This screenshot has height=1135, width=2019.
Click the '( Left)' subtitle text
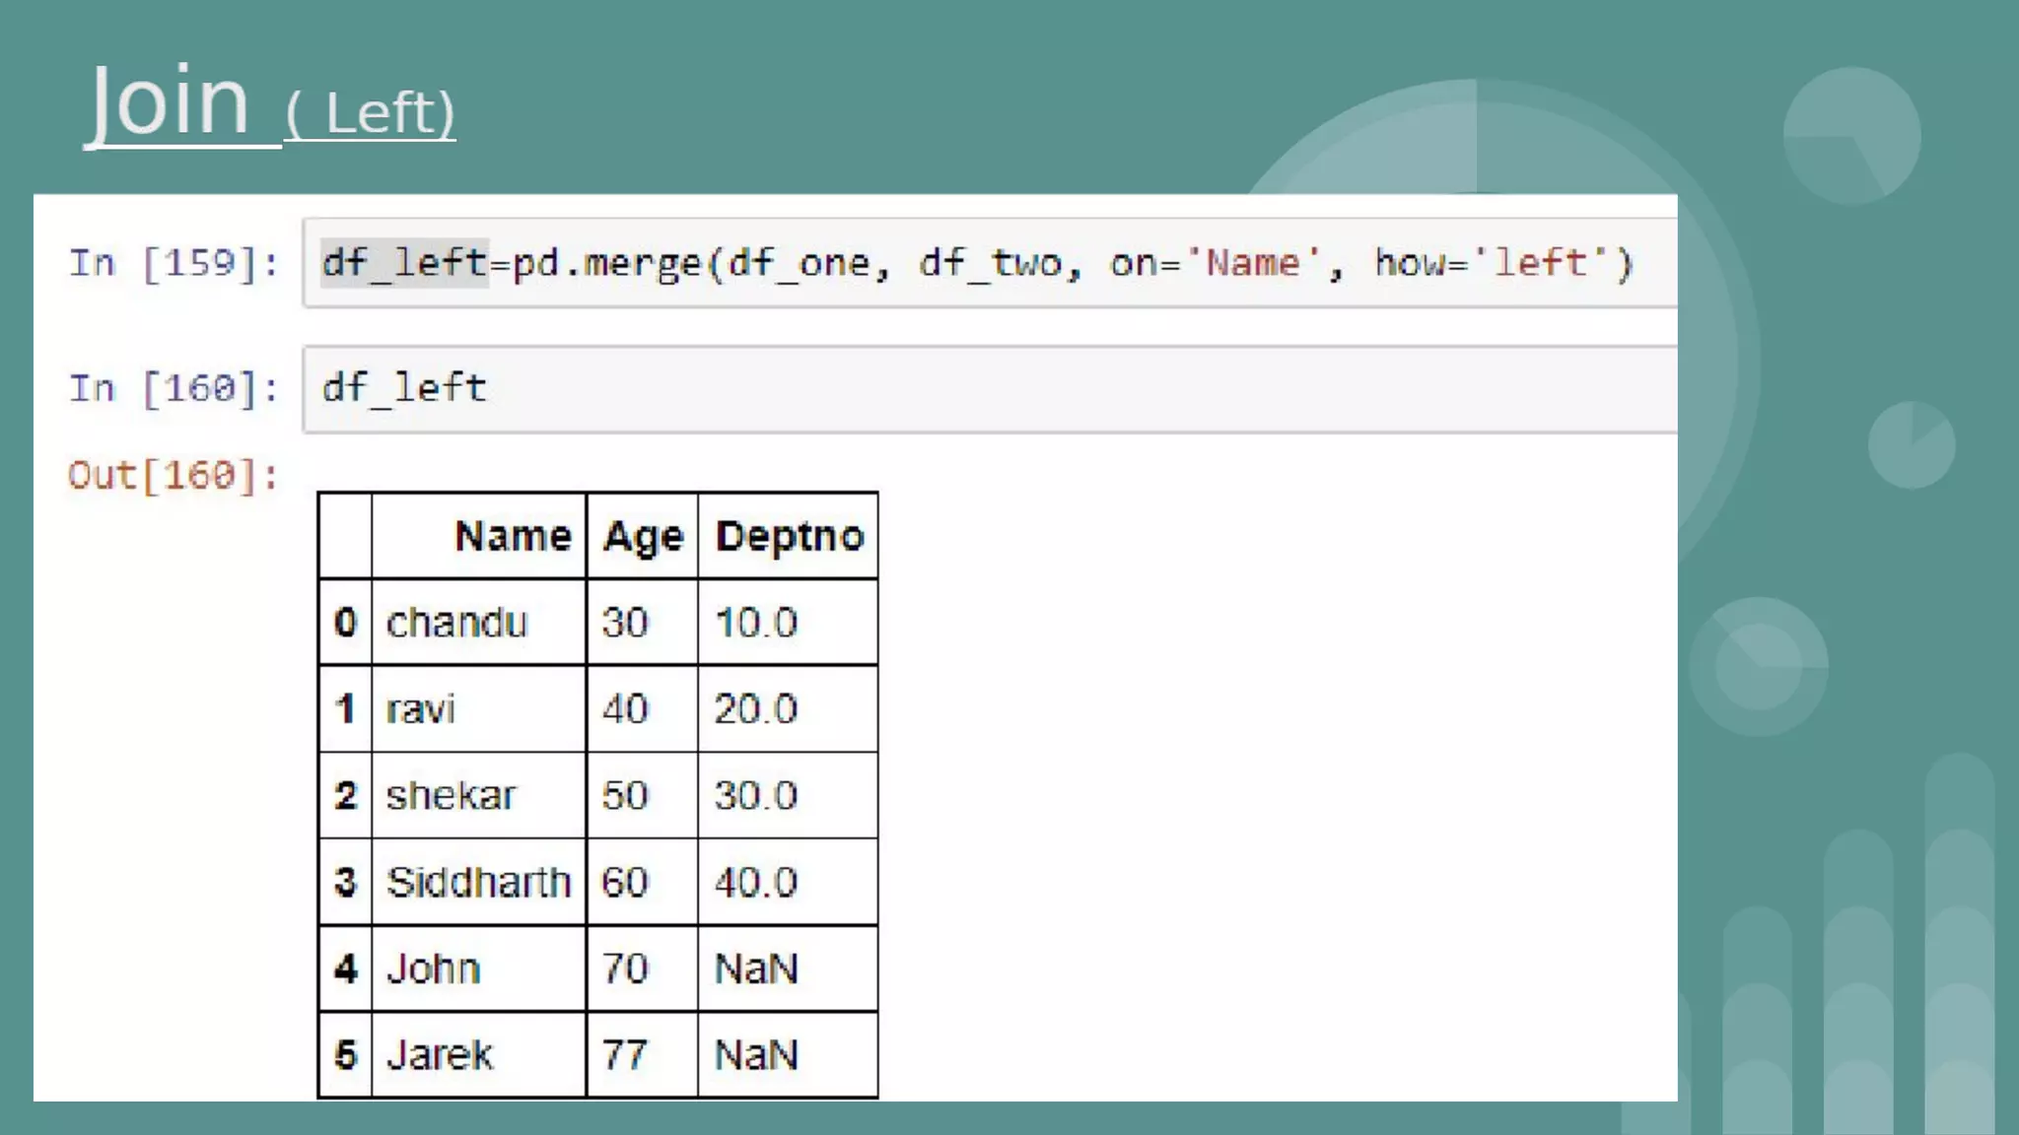click(370, 113)
